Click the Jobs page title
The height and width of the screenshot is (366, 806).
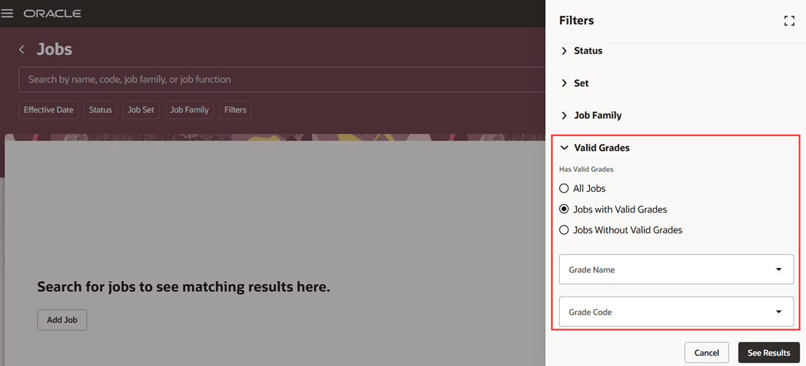pyautogui.click(x=54, y=49)
